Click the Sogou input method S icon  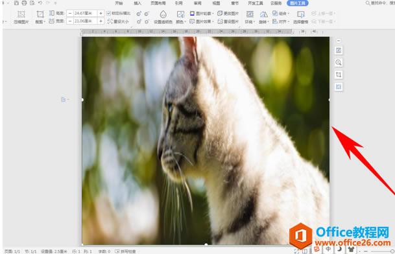click(x=317, y=249)
